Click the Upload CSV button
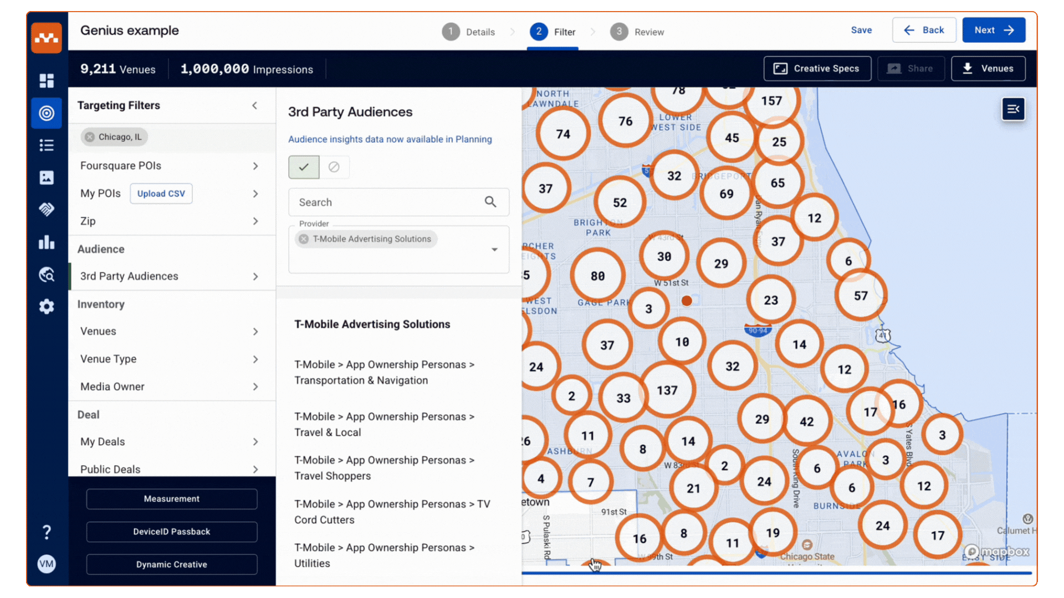Screen dimensions: 1064x598 click(x=161, y=194)
